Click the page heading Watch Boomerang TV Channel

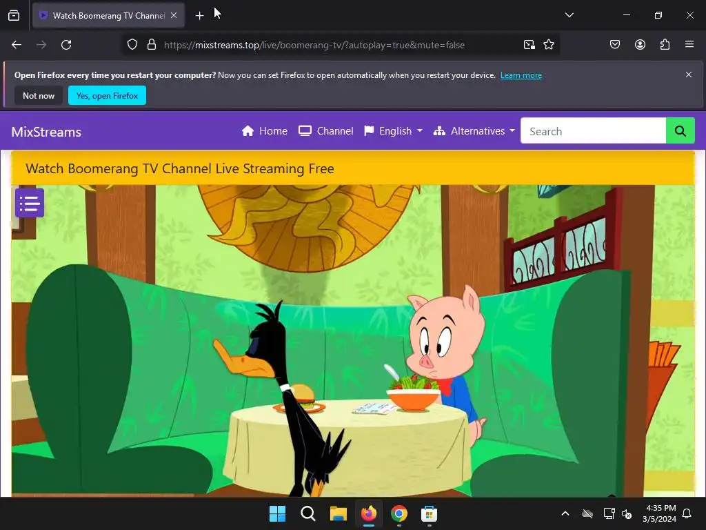(180, 168)
